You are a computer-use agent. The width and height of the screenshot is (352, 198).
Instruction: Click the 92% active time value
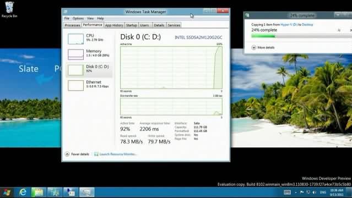pos(125,129)
